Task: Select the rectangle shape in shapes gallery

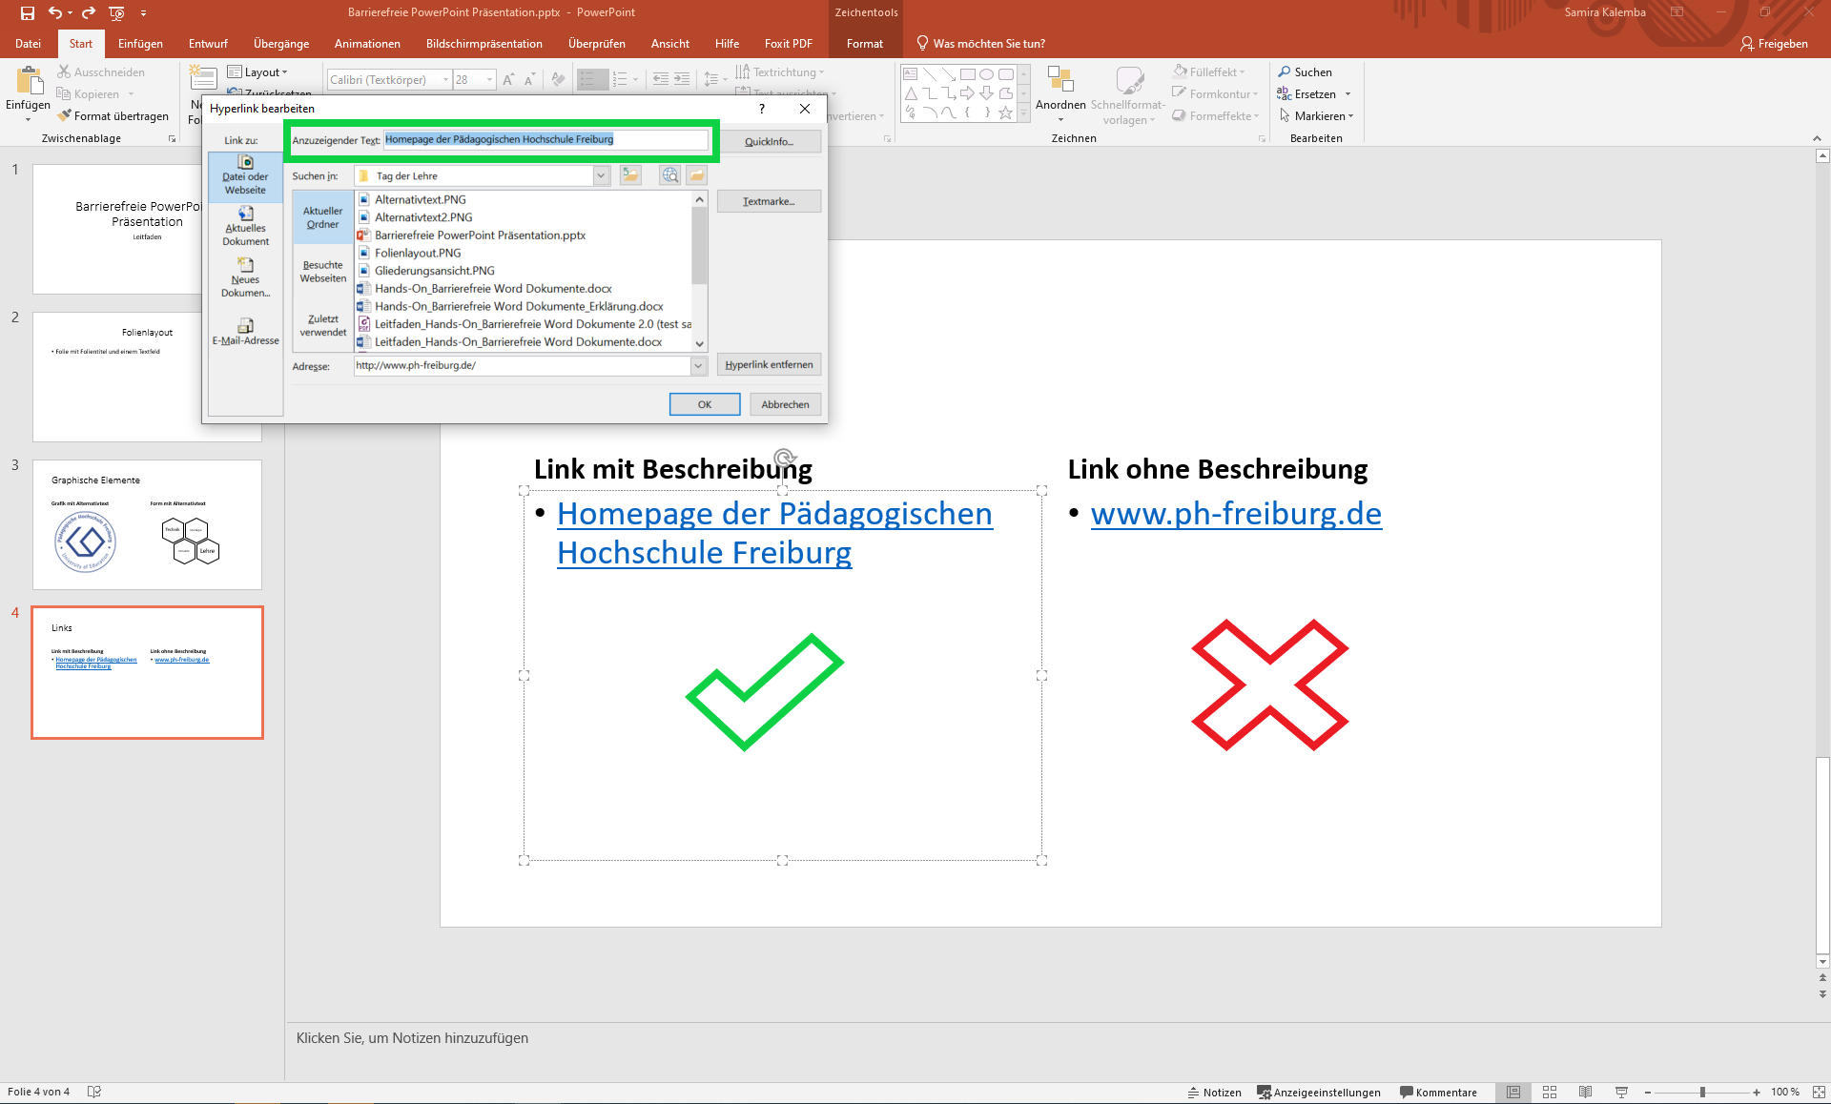Action: pos(968,73)
